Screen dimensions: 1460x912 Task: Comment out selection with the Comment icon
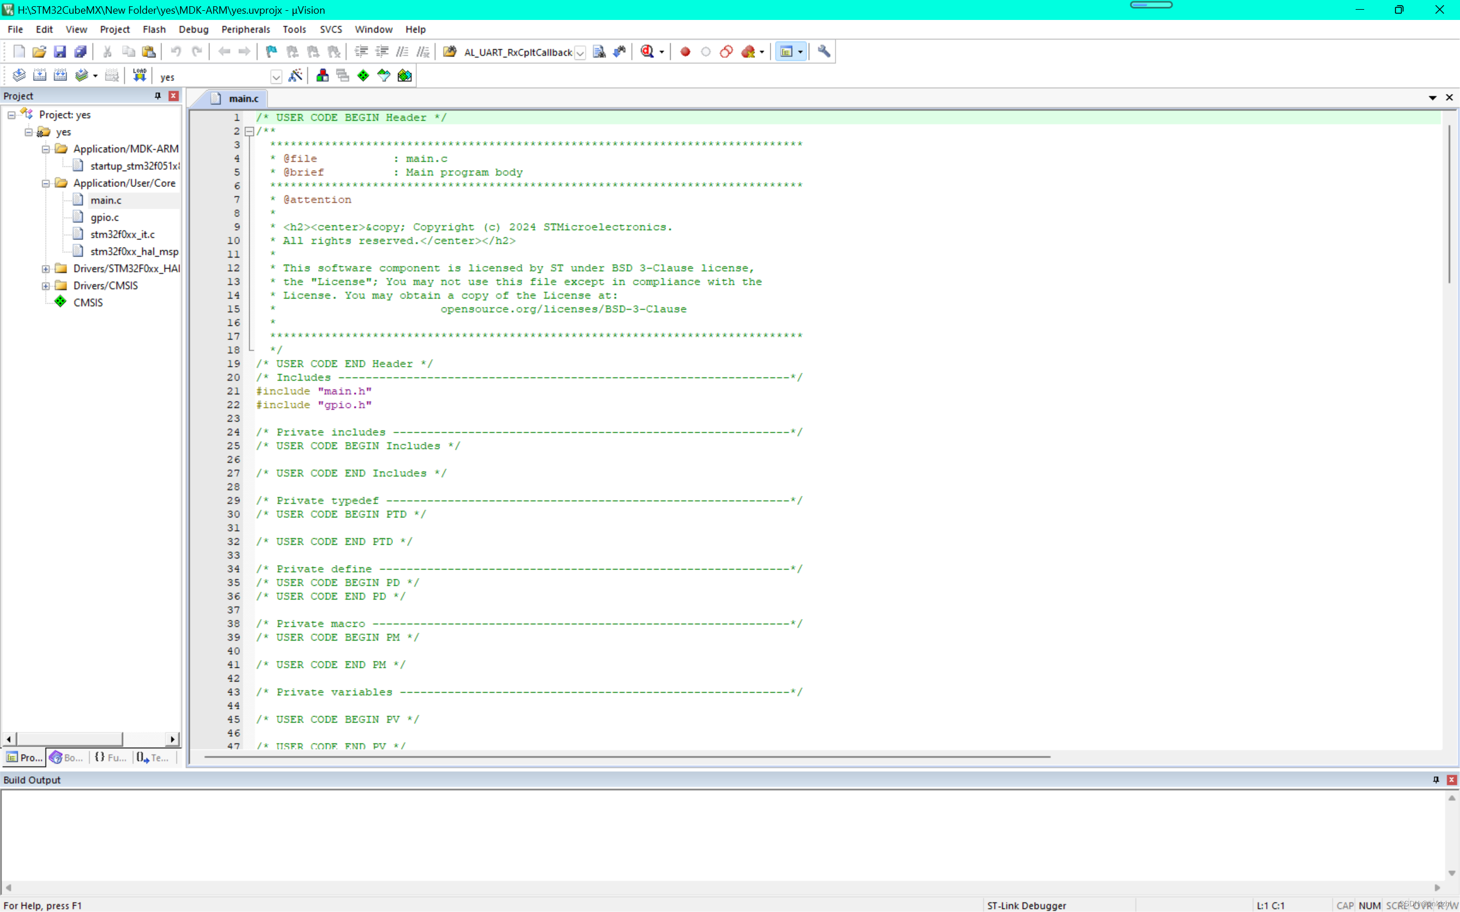[x=403, y=52]
